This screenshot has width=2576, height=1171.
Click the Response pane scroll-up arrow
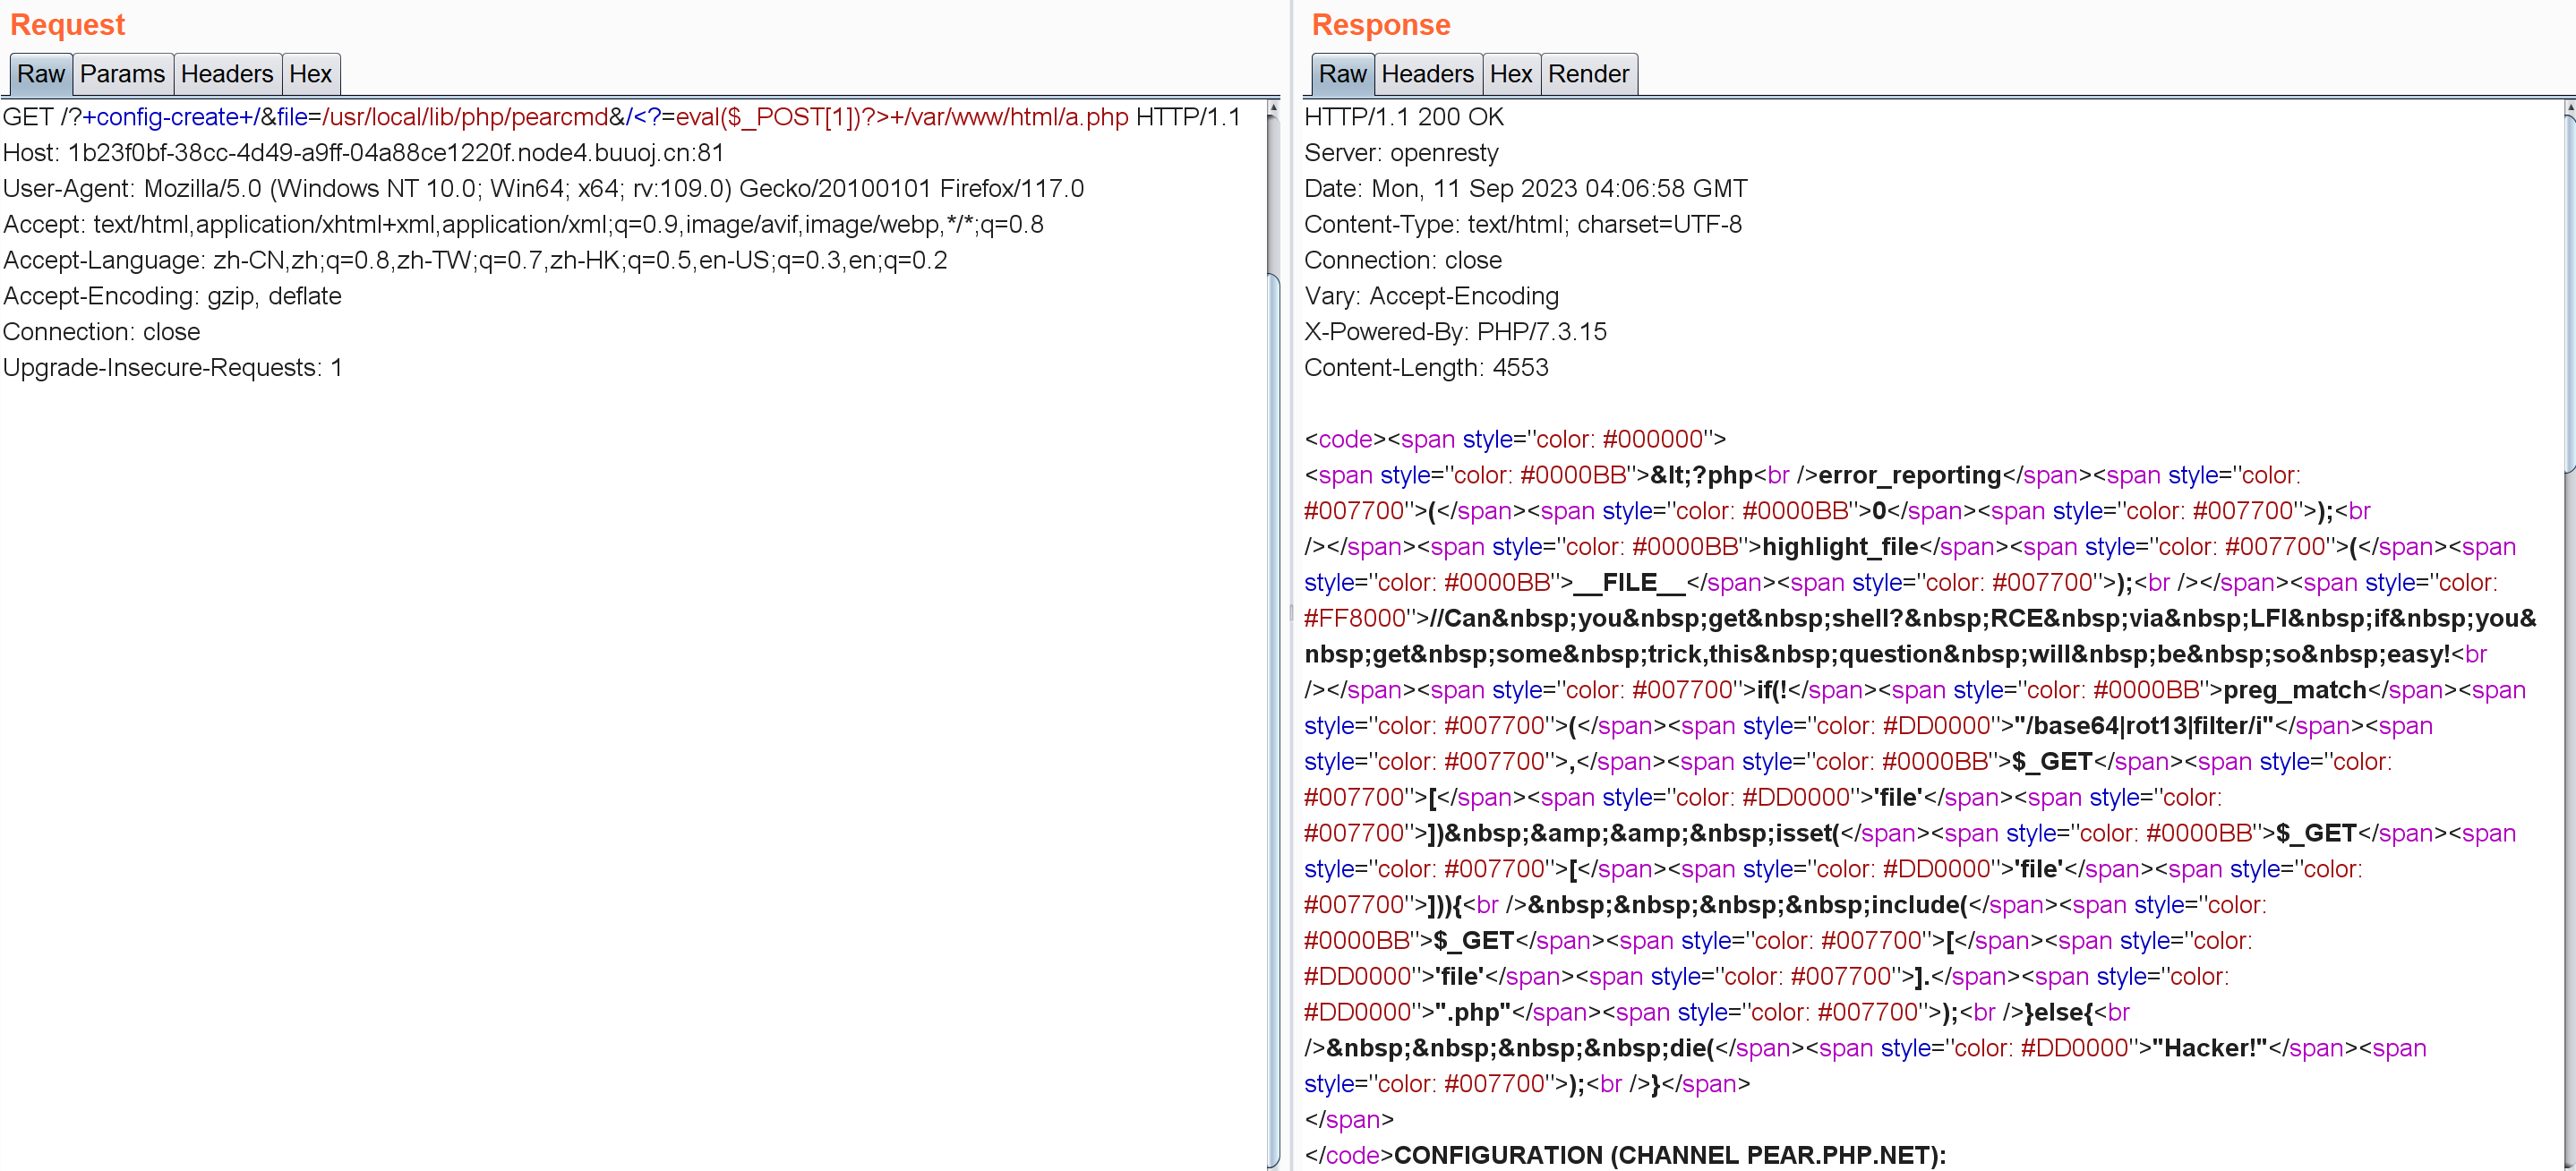[2569, 107]
